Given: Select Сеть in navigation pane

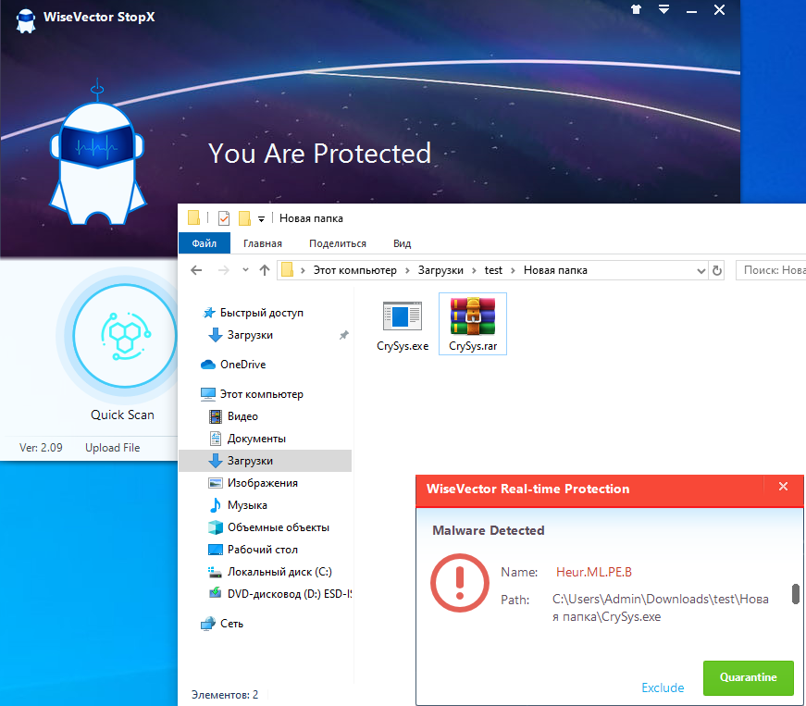Looking at the screenshot, I should 231,624.
